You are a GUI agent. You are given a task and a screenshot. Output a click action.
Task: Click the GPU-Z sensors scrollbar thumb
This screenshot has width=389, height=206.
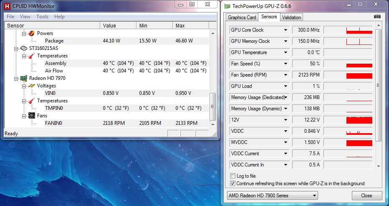tap(378, 85)
